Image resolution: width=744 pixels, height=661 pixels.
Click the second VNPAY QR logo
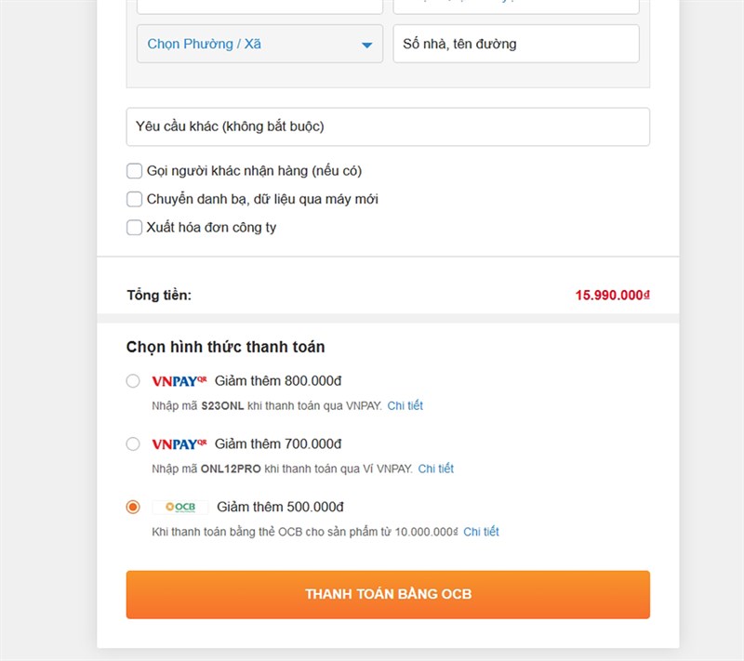tap(179, 443)
